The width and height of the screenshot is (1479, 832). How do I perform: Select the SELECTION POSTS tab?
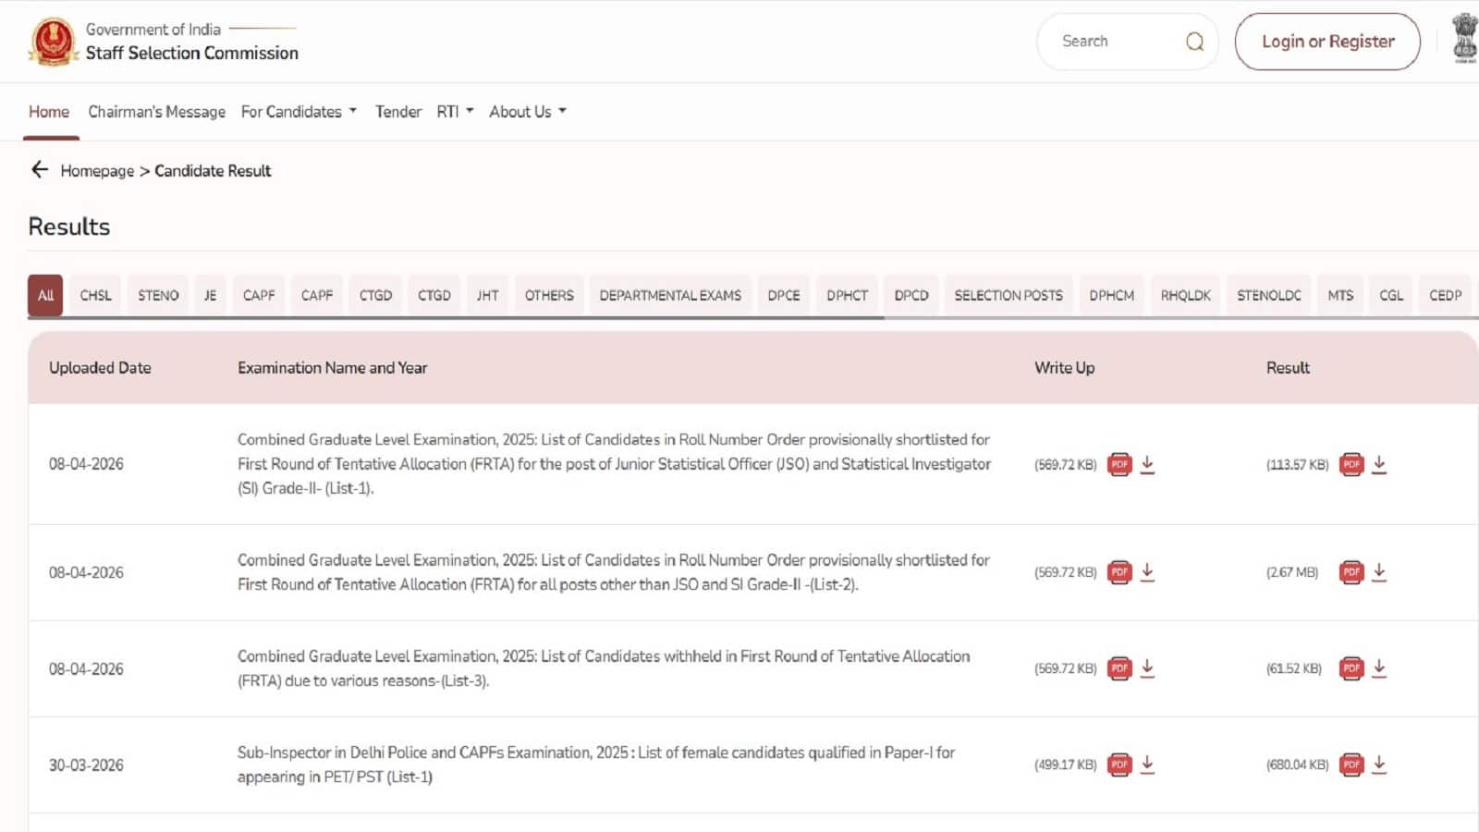point(1008,295)
